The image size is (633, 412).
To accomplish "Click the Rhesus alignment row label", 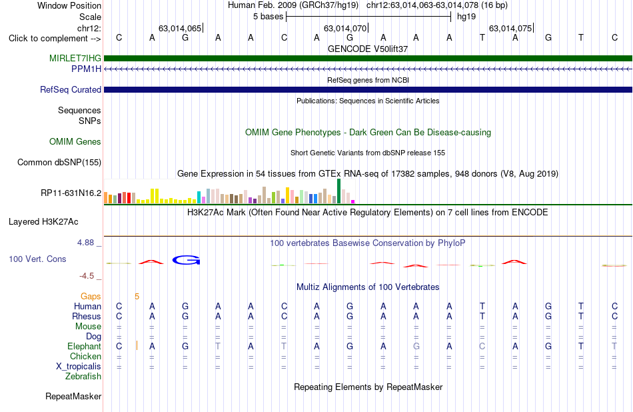I will pos(87,316).
